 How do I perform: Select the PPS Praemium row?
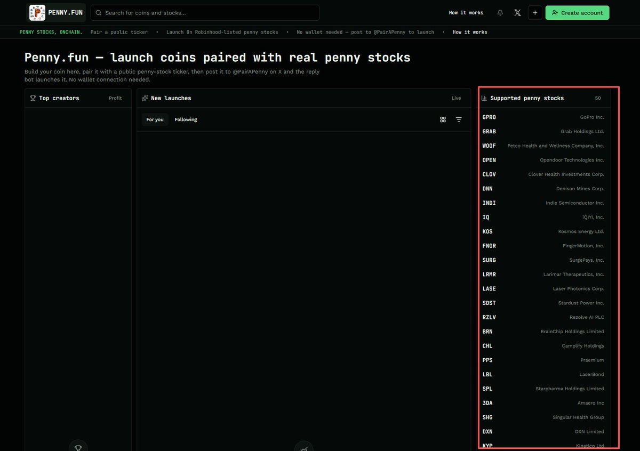543,360
